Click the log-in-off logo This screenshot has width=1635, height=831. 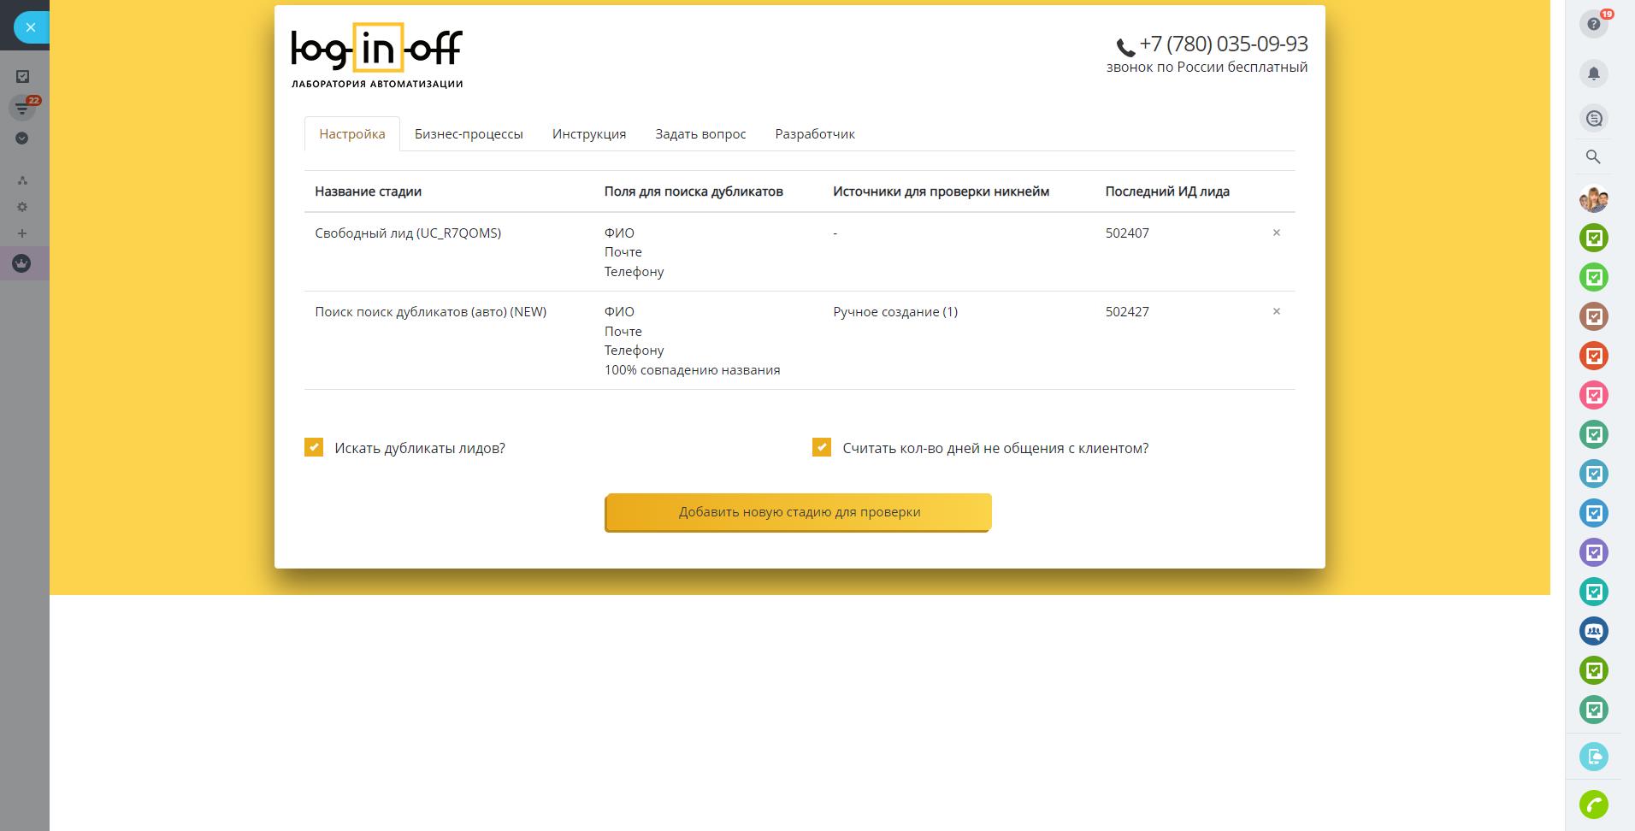tap(377, 56)
